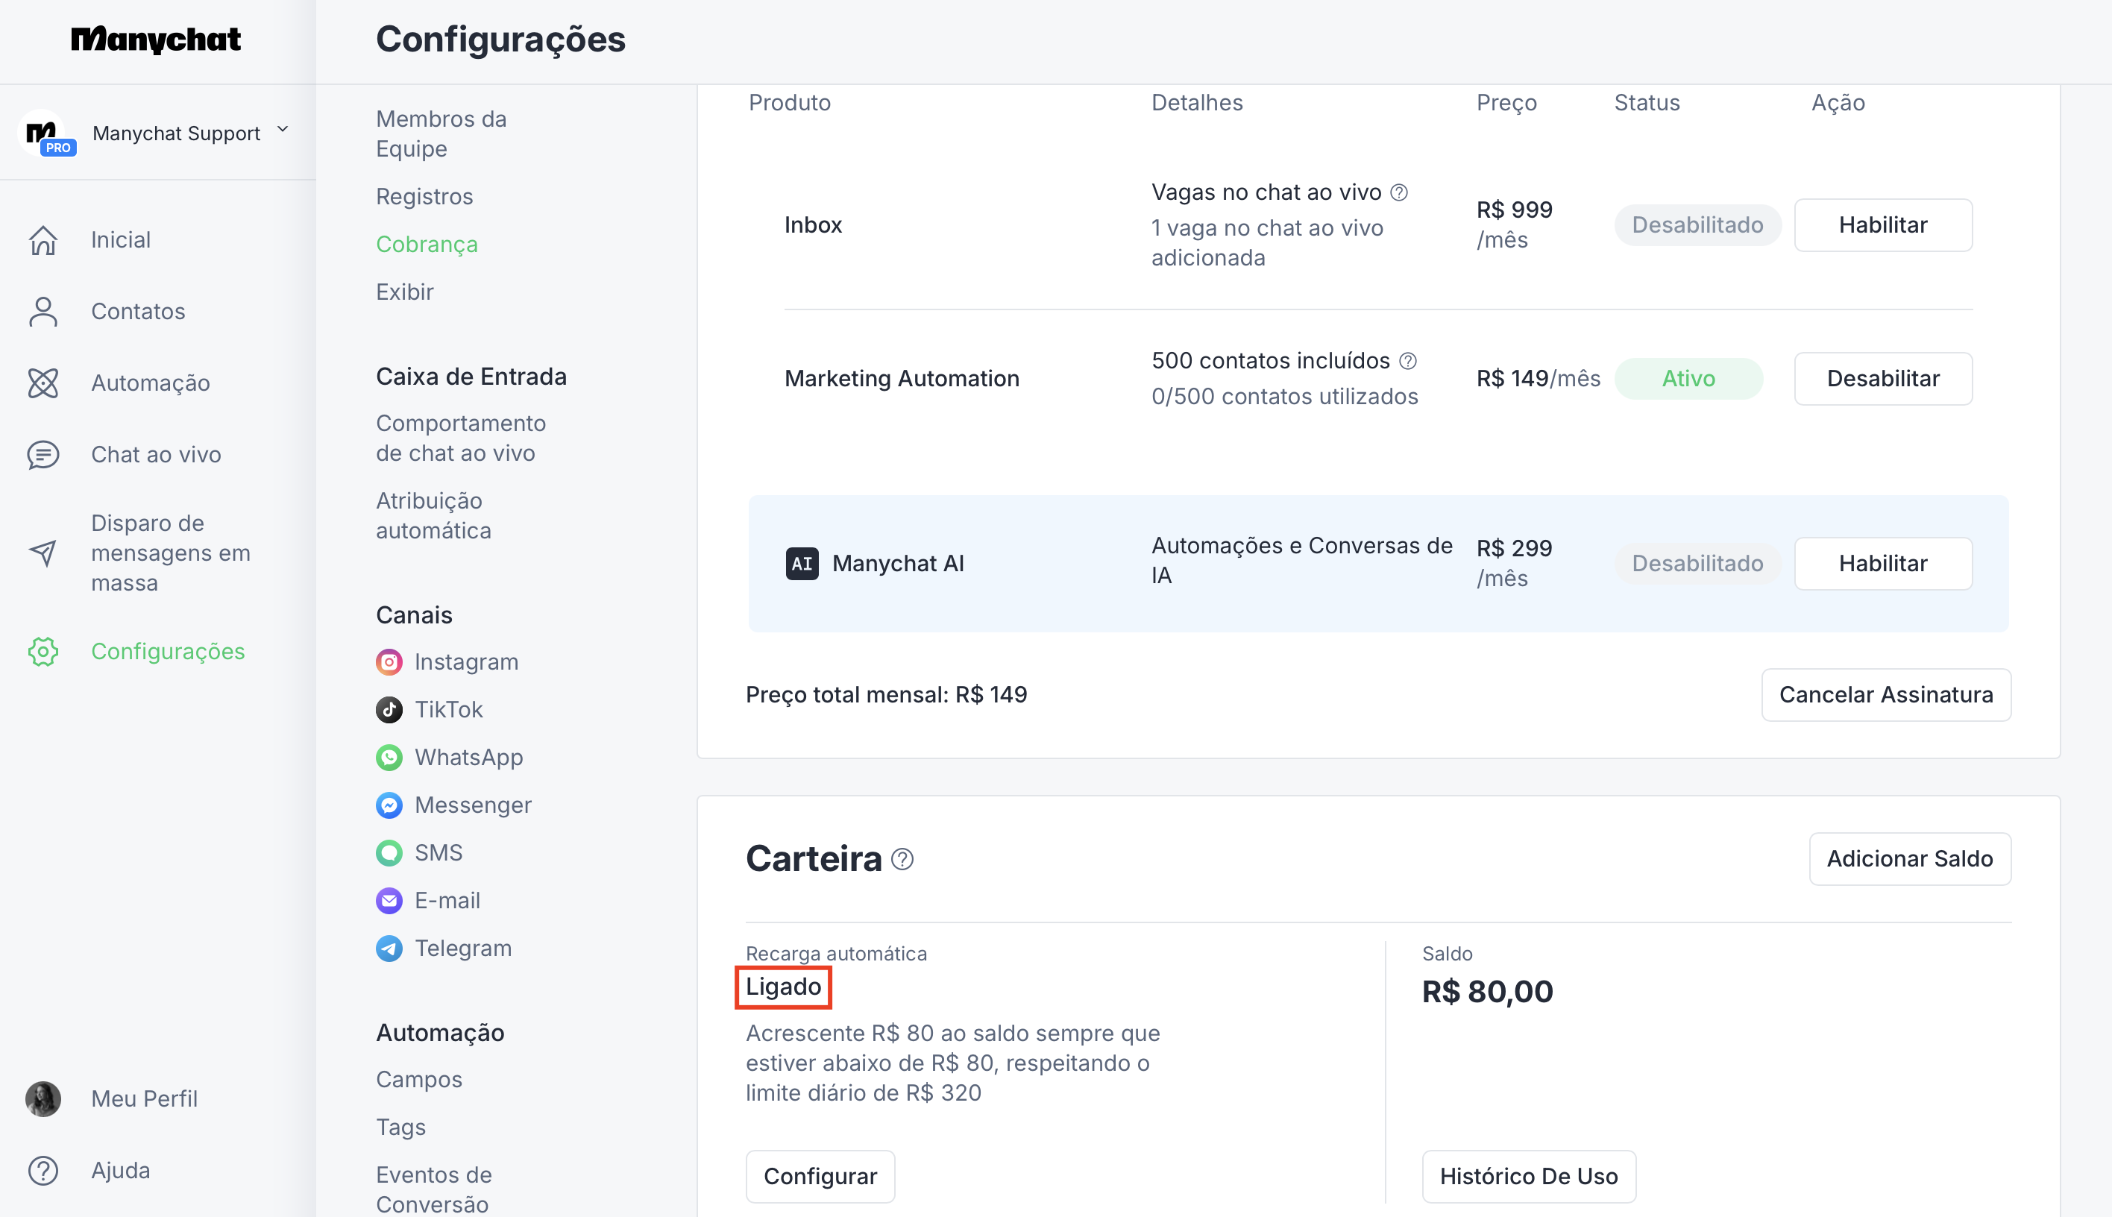Click the E-mail channel icon
2112x1217 pixels.
(x=389, y=900)
